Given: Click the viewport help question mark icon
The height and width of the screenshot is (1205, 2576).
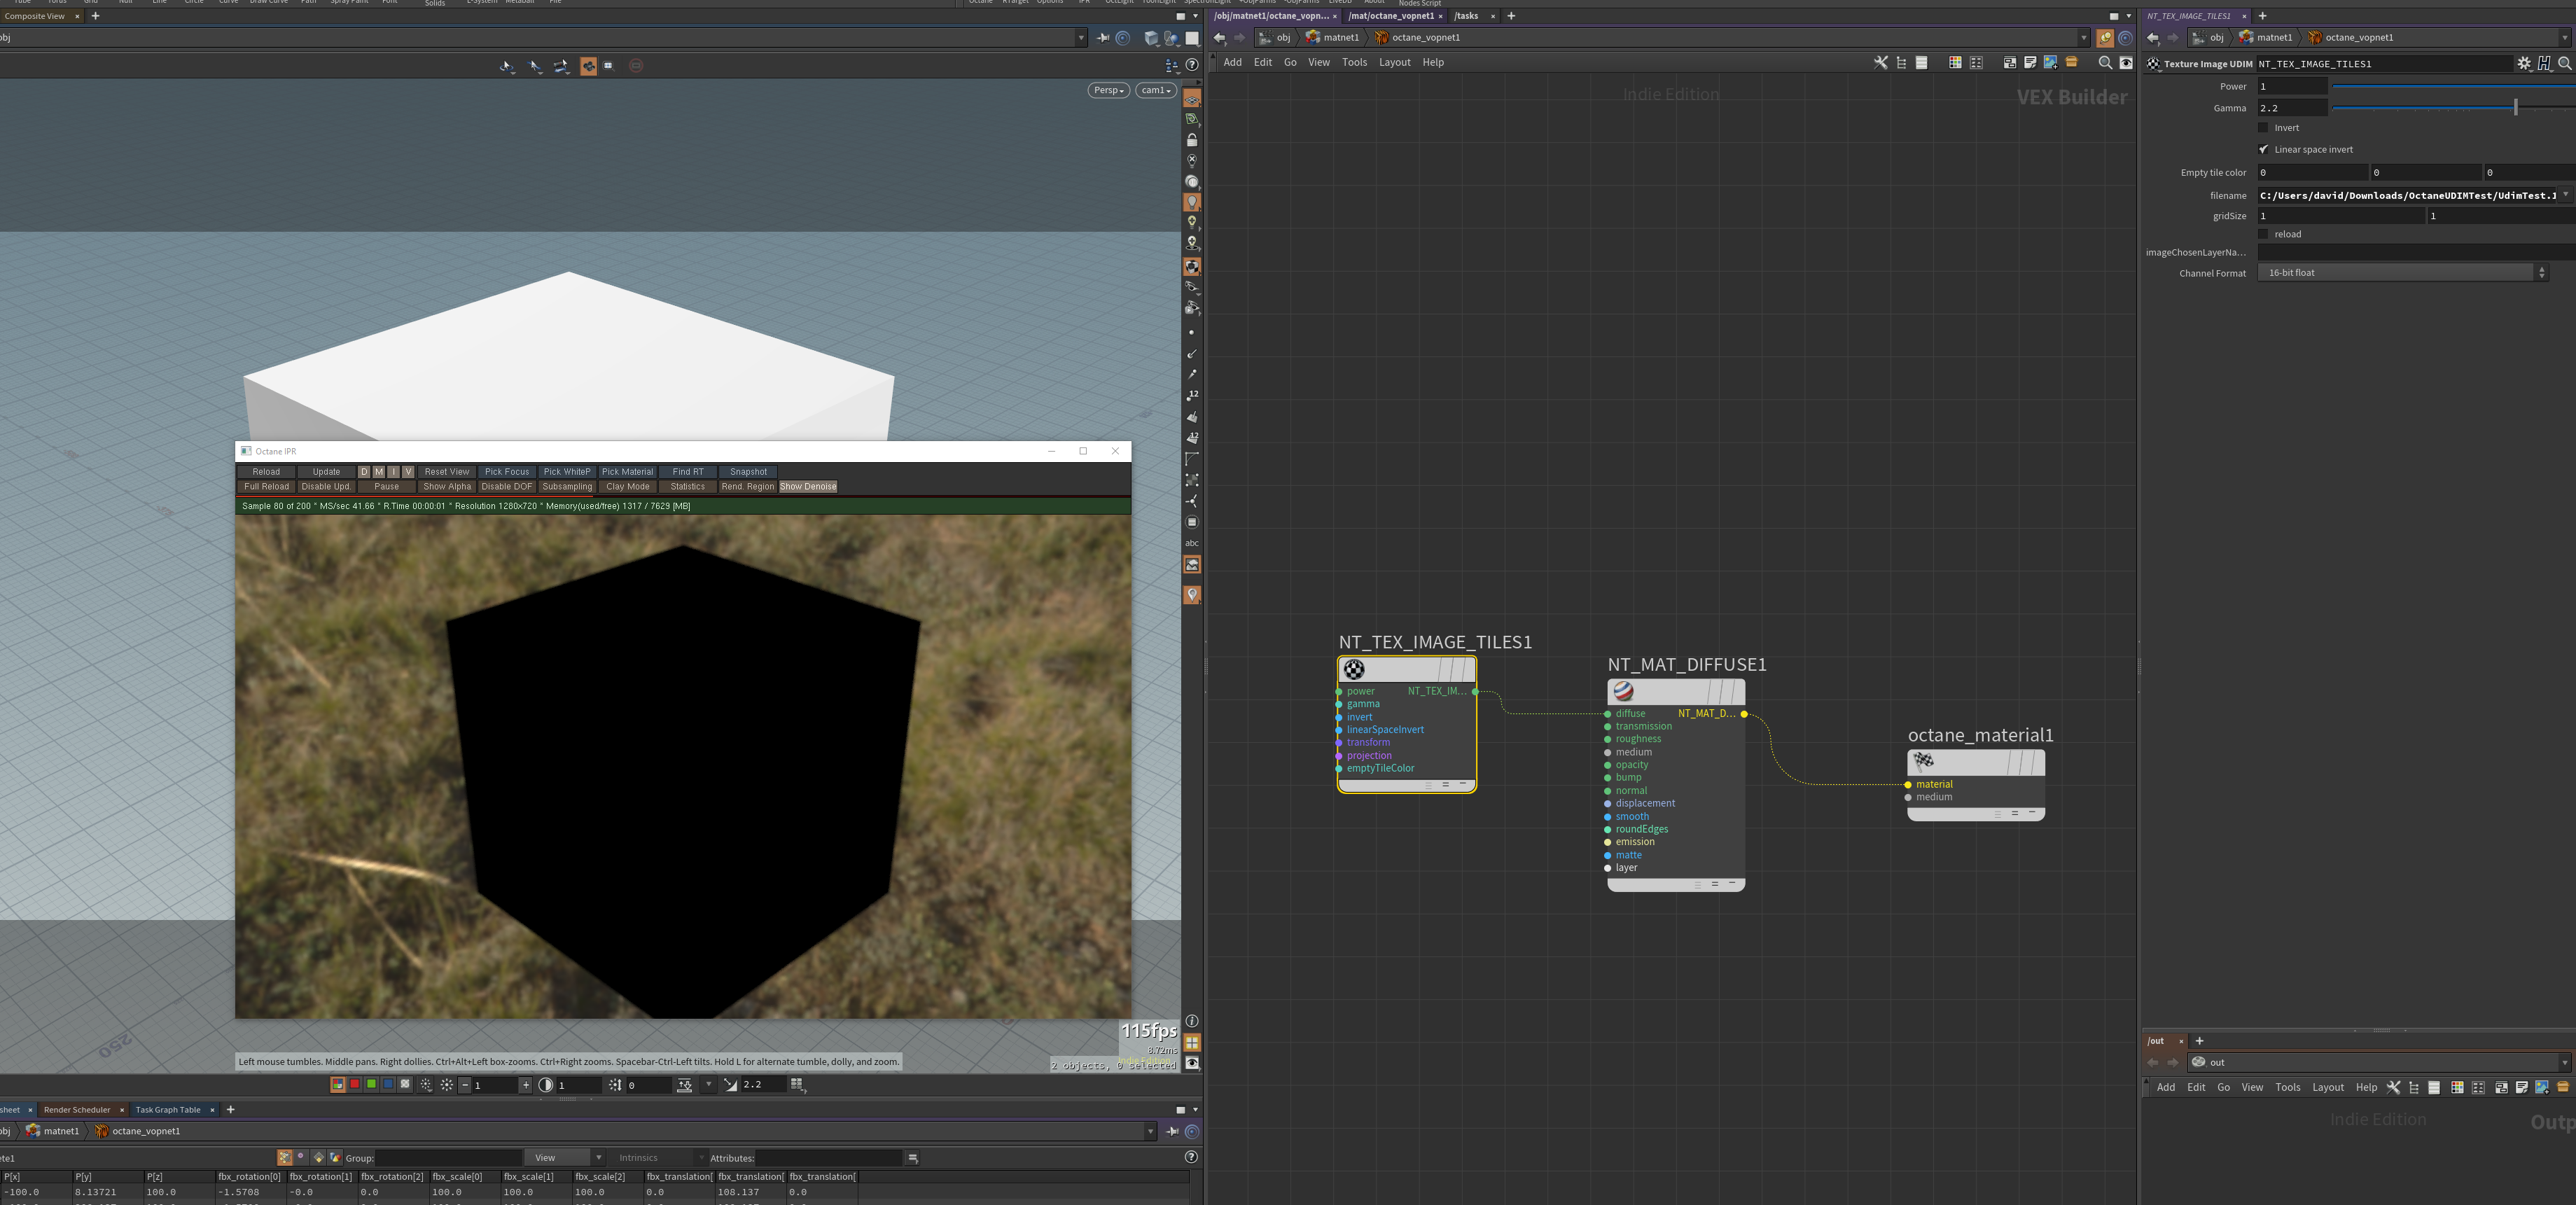Looking at the screenshot, I should pos(1192,65).
